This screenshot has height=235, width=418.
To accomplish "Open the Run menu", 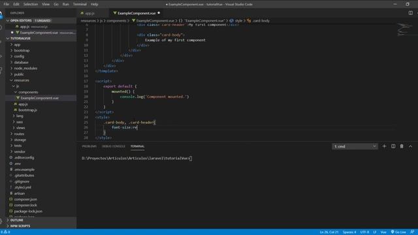I will point(65,5).
